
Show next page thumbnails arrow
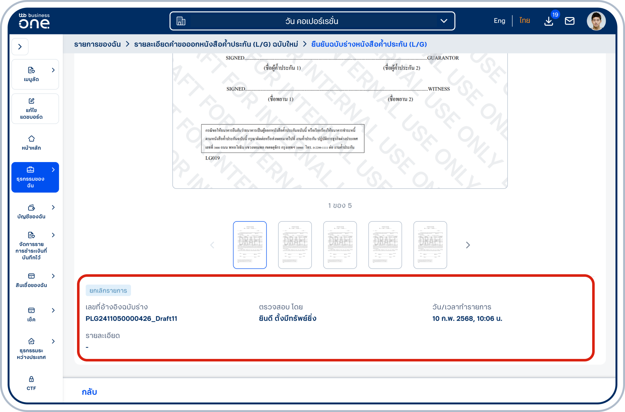pos(468,245)
